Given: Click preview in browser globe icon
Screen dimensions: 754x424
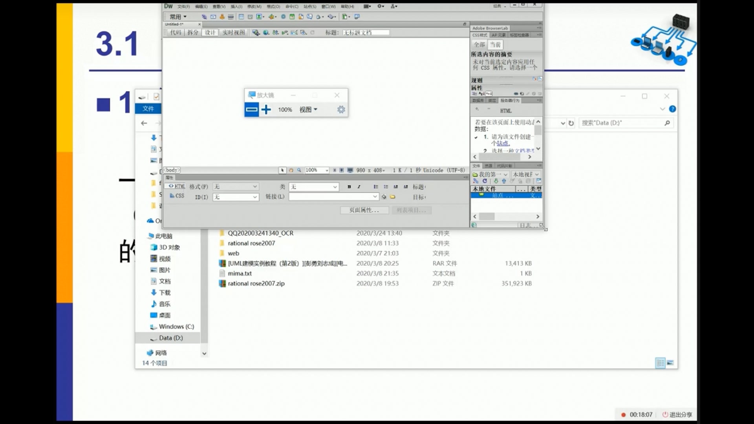Looking at the screenshot, I should 266,33.
